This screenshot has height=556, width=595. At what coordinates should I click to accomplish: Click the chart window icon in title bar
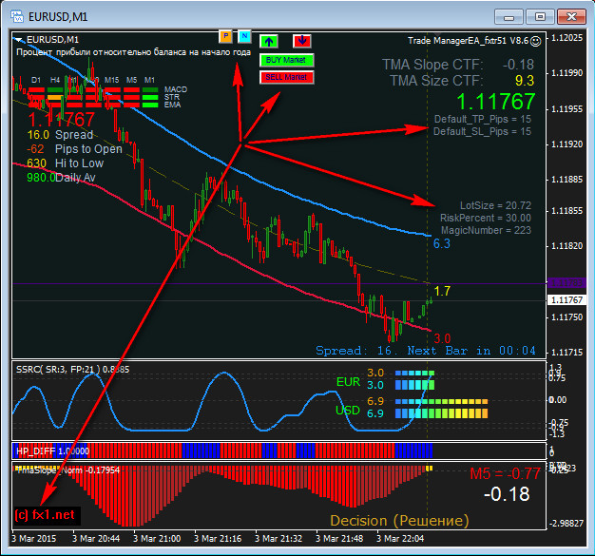pos(17,17)
